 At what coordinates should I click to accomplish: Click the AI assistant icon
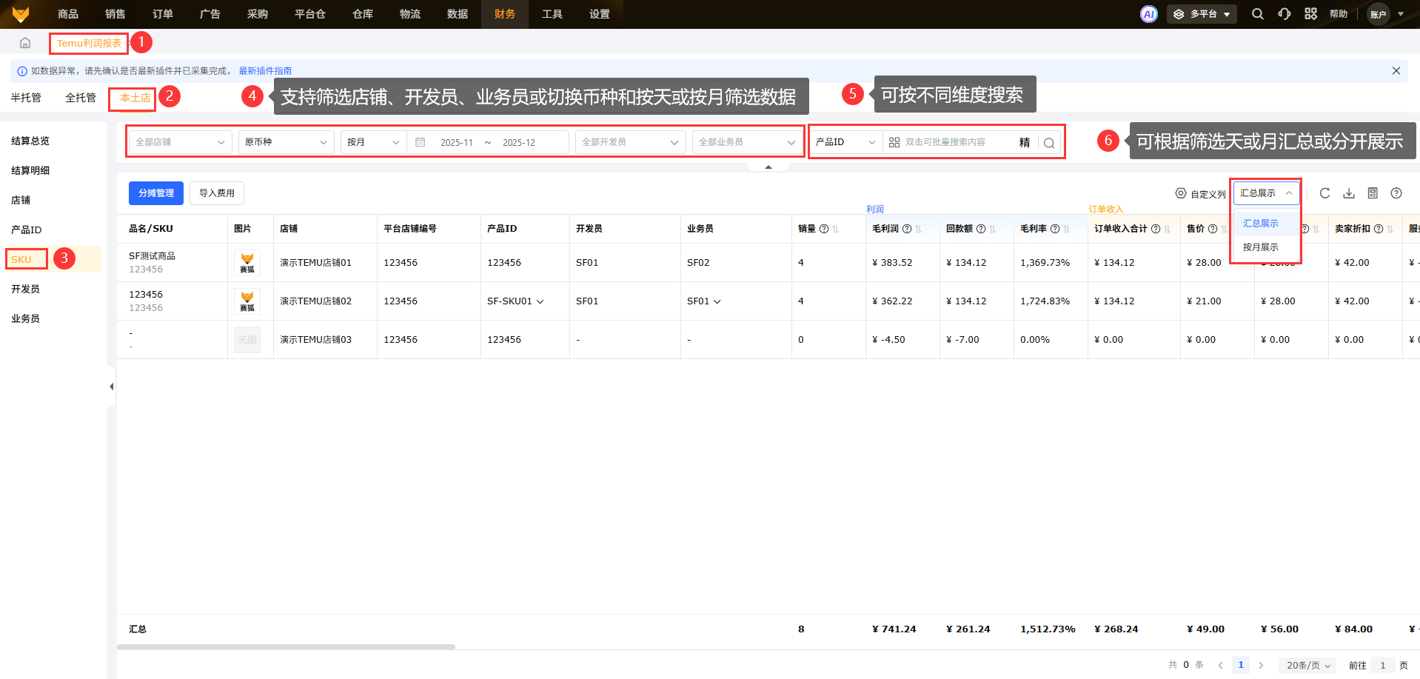(x=1148, y=14)
